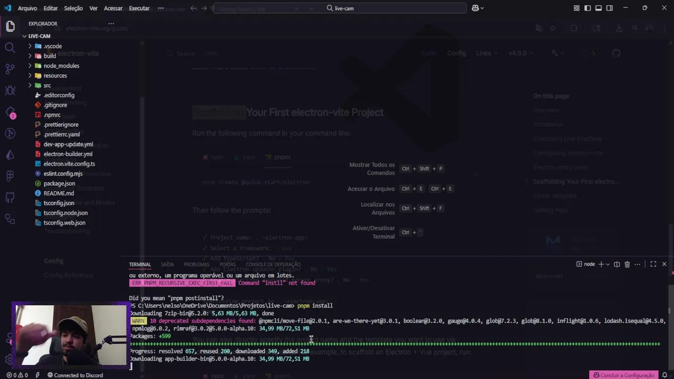
Task: Click the node terminal label
Action: (x=586, y=264)
